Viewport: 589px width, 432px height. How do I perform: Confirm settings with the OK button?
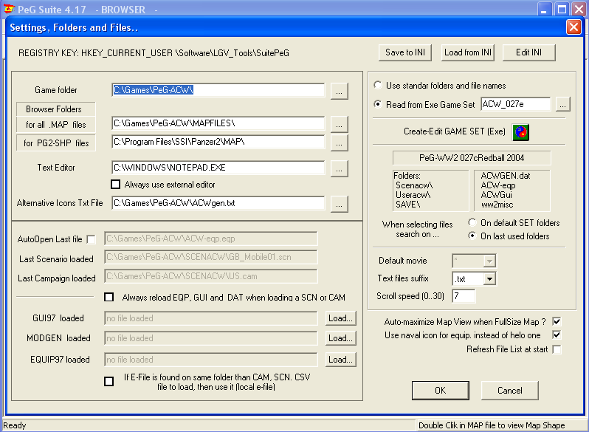pyautogui.click(x=440, y=390)
